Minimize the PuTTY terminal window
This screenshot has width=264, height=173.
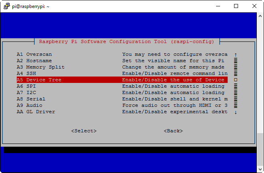[x=218, y=6]
